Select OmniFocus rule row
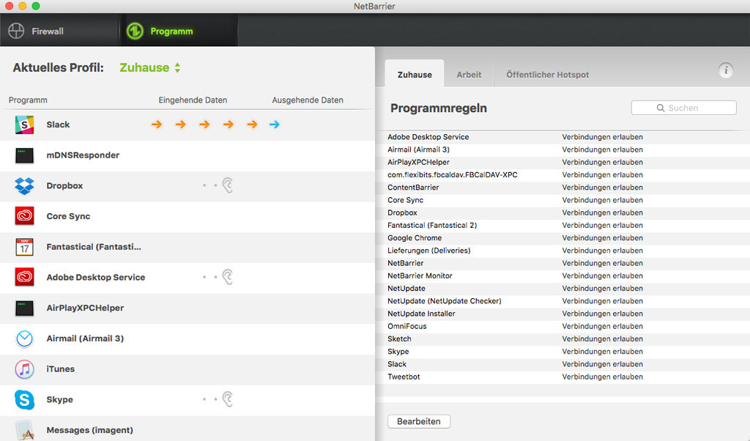 [x=562, y=326]
